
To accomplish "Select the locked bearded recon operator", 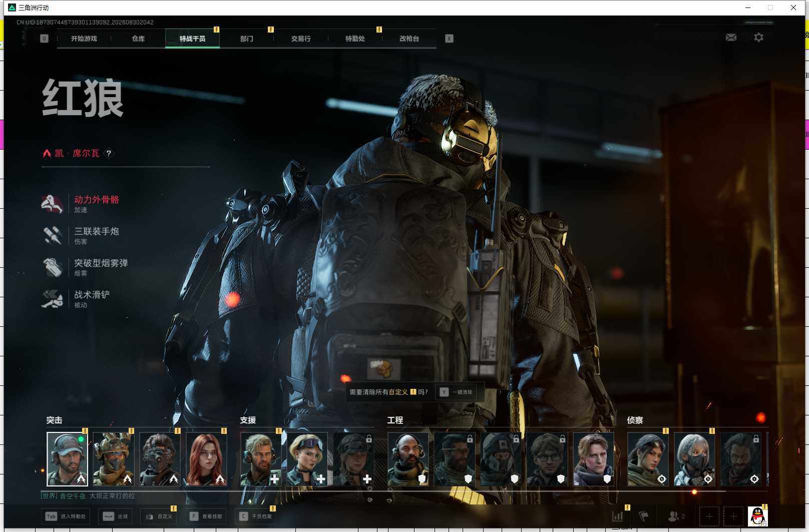I will click(741, 459).
